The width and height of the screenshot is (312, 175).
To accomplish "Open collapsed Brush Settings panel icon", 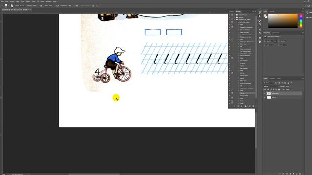I will (x=260, y=21).
